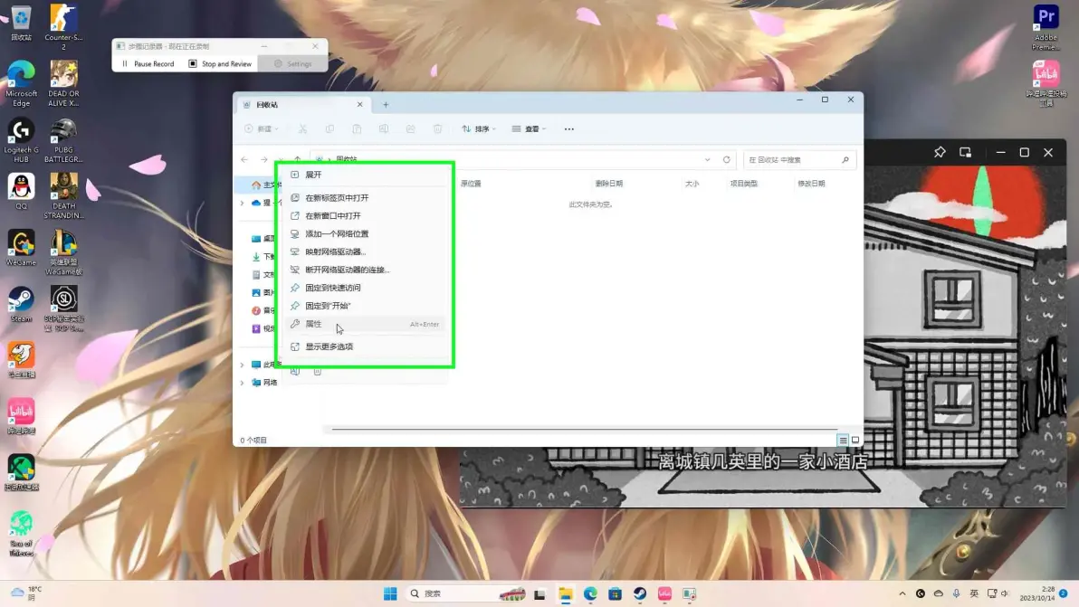Expand the 此电脑 tree node

click(243, 365)
